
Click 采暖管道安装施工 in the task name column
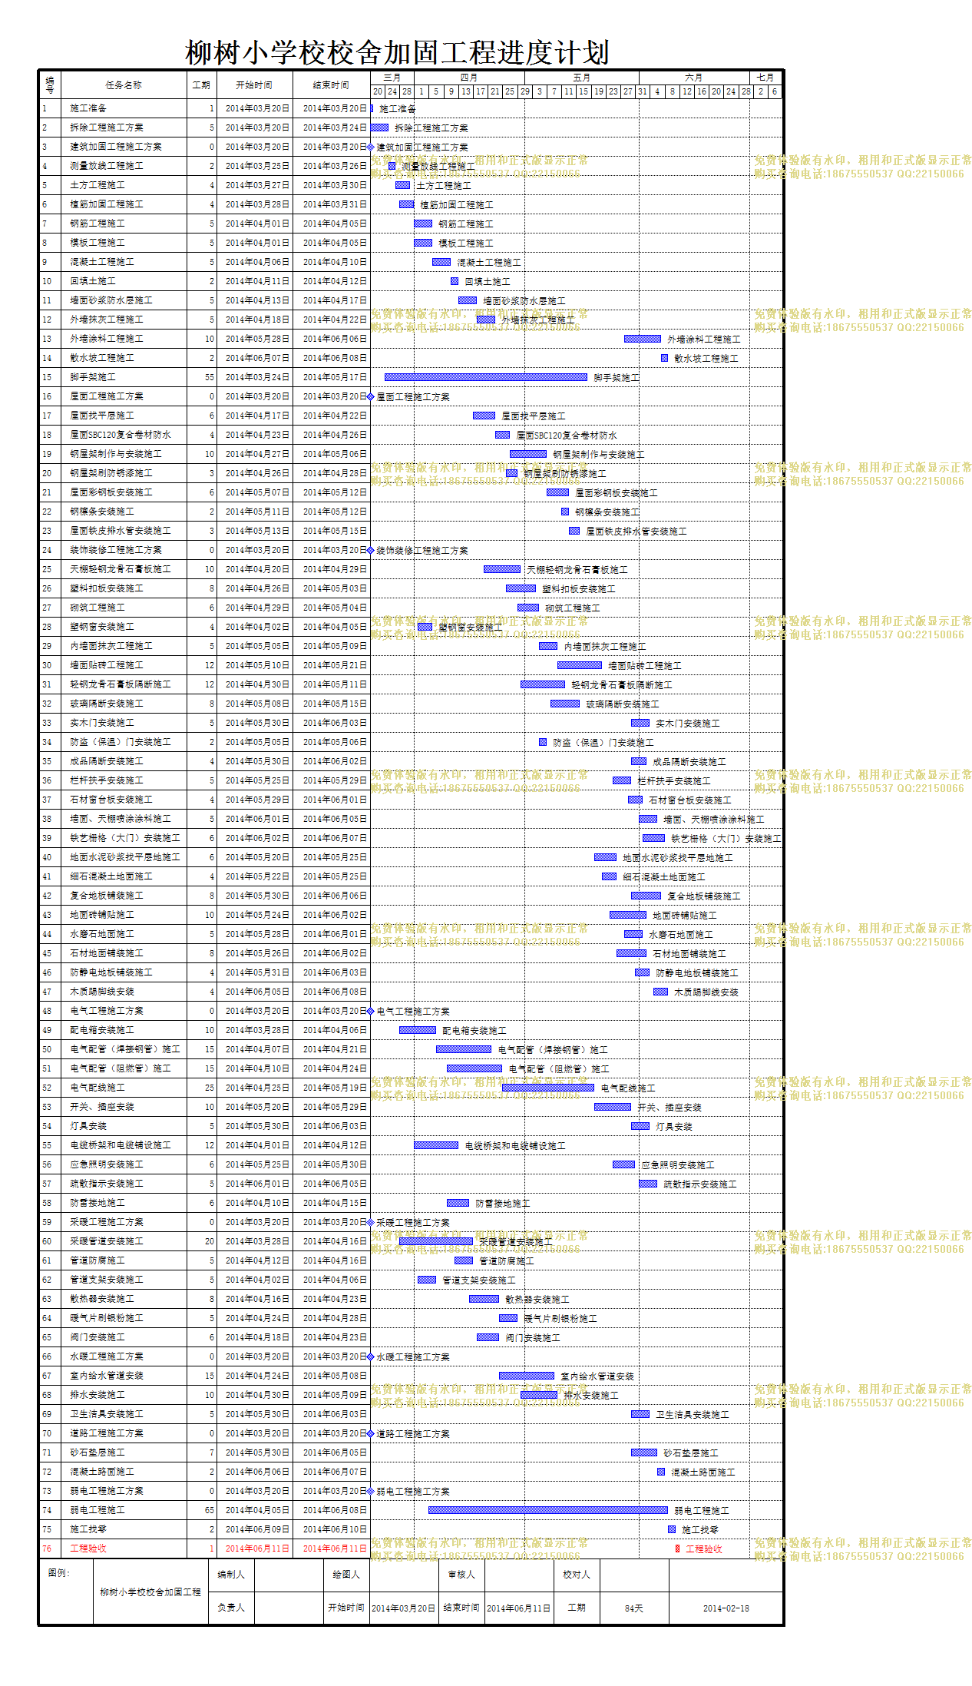107,1241
